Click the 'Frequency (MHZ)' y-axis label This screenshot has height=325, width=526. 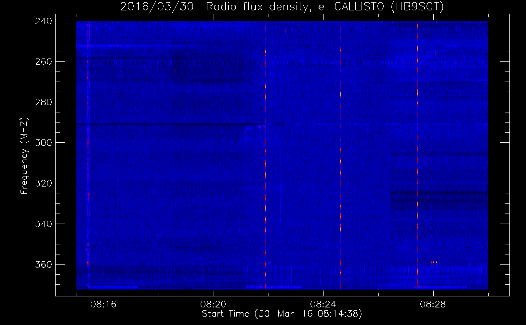[24, 156]
